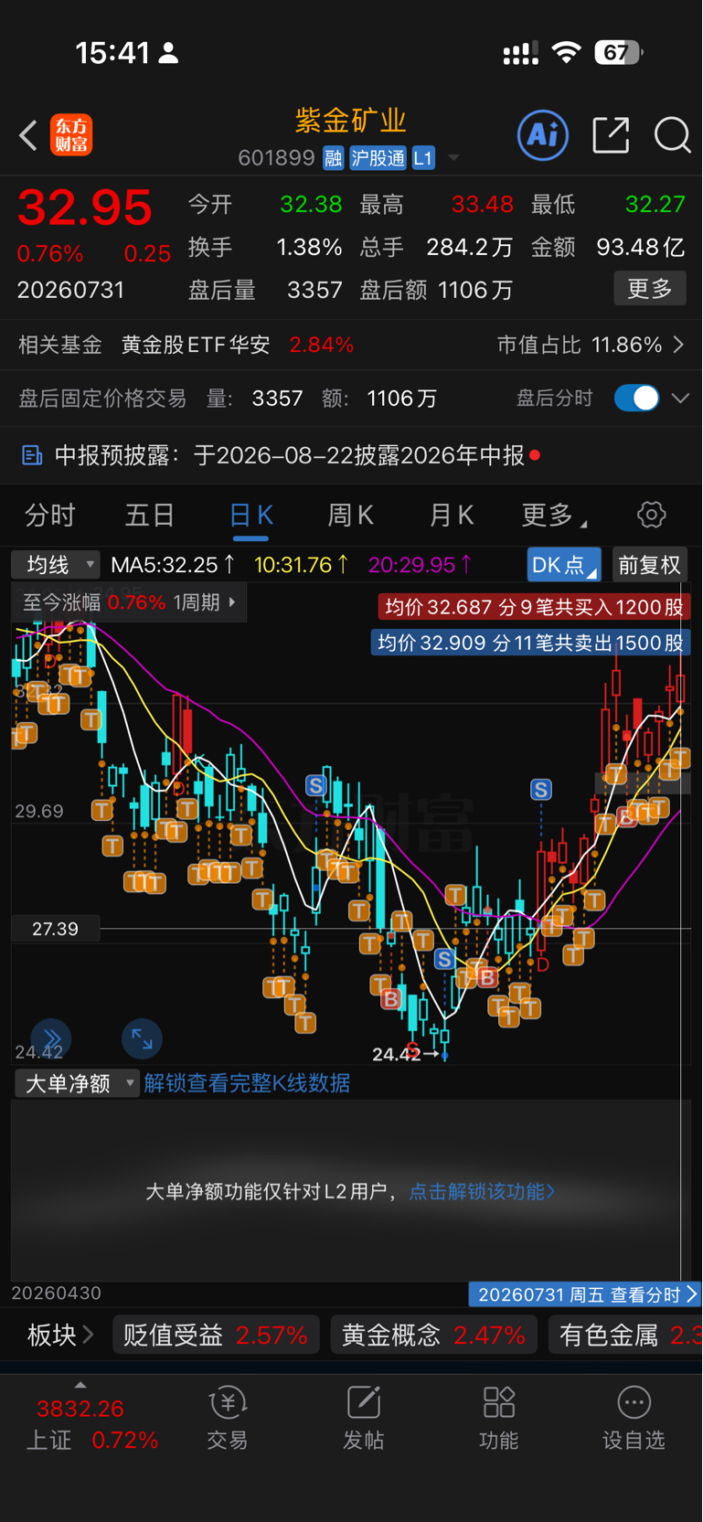Tap 20260731 周五 查看分时 button
Image resolution: width=703 pixels, height=1522 pixels.
point(585,1294)
